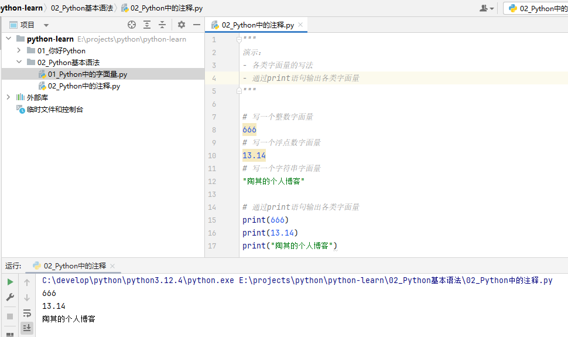Open the run configuration selector at top right

point(535,8)
